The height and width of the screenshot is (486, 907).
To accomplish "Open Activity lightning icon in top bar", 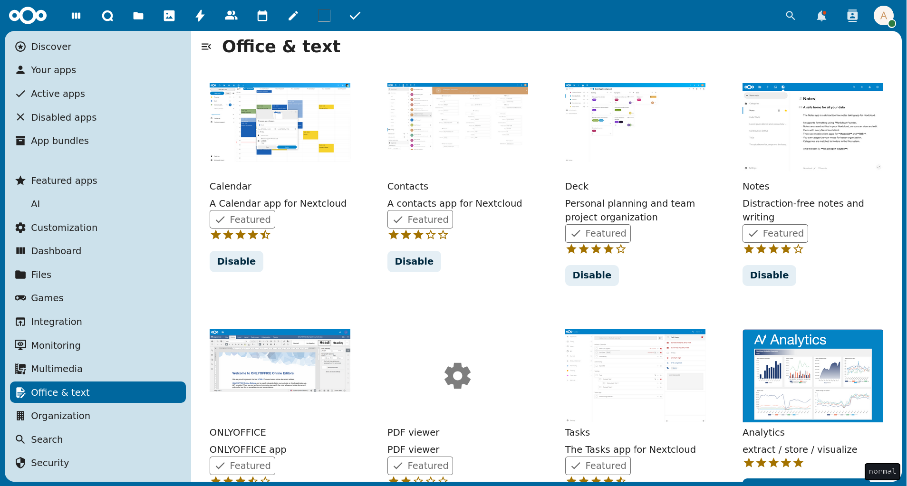I will tap(200, 16).
